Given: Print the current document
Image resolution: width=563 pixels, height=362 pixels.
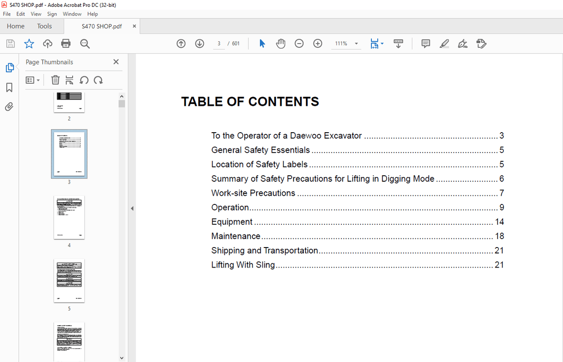Looking at the screenshot, I should point(66,43).
